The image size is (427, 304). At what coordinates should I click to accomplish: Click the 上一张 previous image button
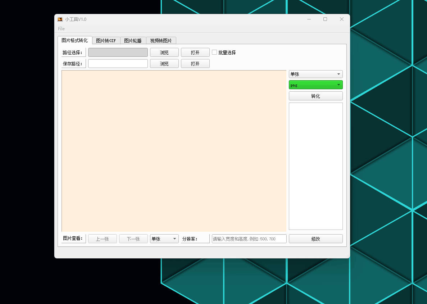click(x=102, y=239)
